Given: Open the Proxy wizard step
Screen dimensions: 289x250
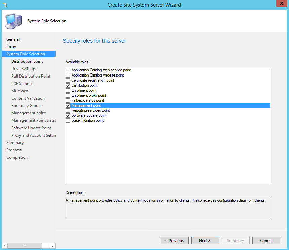Looking at the screenshot, I should click(x=11, y=47).
